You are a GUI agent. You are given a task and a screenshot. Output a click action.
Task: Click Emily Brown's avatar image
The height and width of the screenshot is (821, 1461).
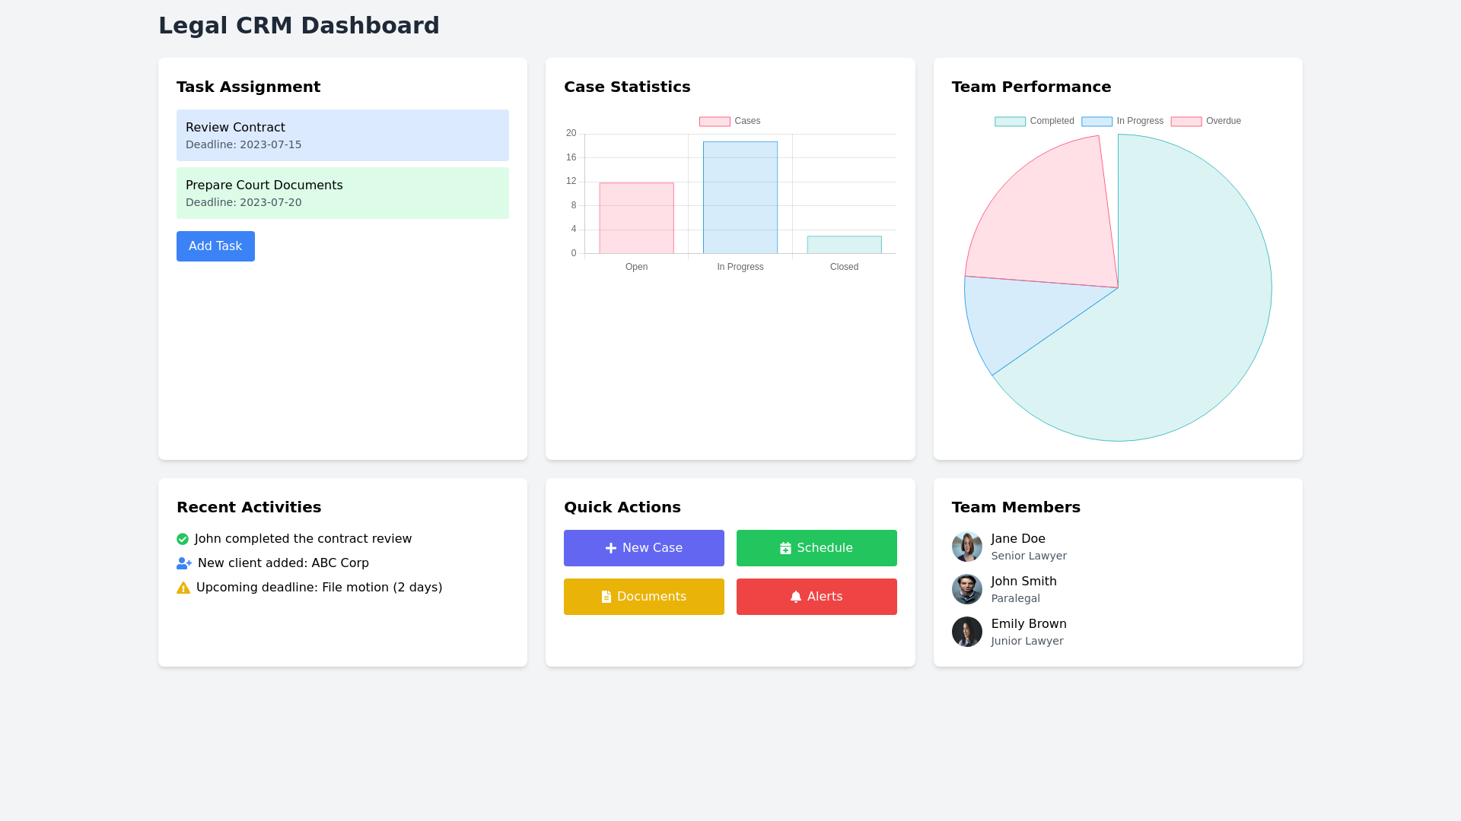(x=966, y=632)
